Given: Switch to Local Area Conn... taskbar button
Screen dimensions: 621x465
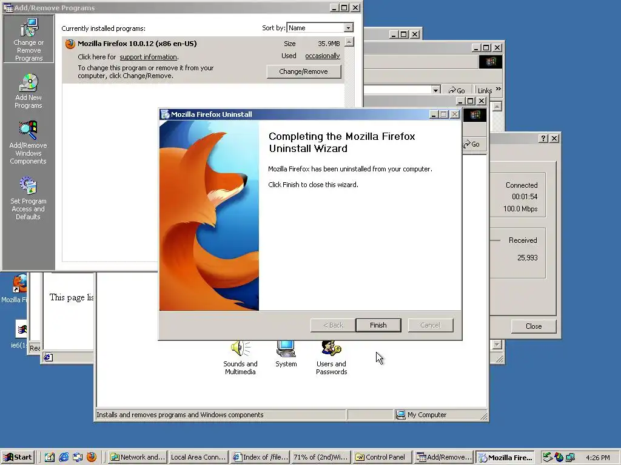Looking at the screenshot, I should click(198, 457).
